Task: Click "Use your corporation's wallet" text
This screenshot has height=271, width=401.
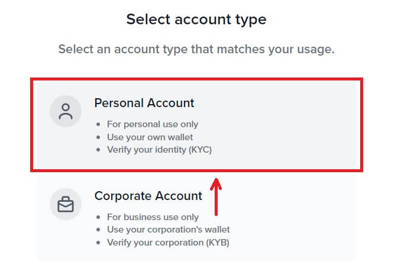Action: click(169, 230)
